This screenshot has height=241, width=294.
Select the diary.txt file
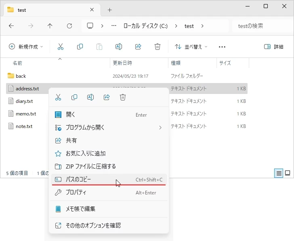pyautogui.click(x=24, y=101)
